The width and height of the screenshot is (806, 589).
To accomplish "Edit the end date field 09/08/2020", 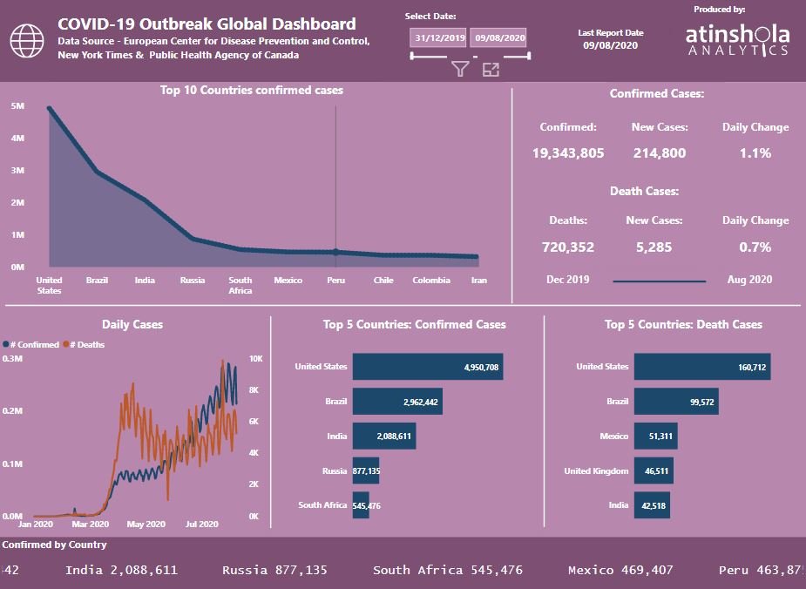I will (498, 37).
